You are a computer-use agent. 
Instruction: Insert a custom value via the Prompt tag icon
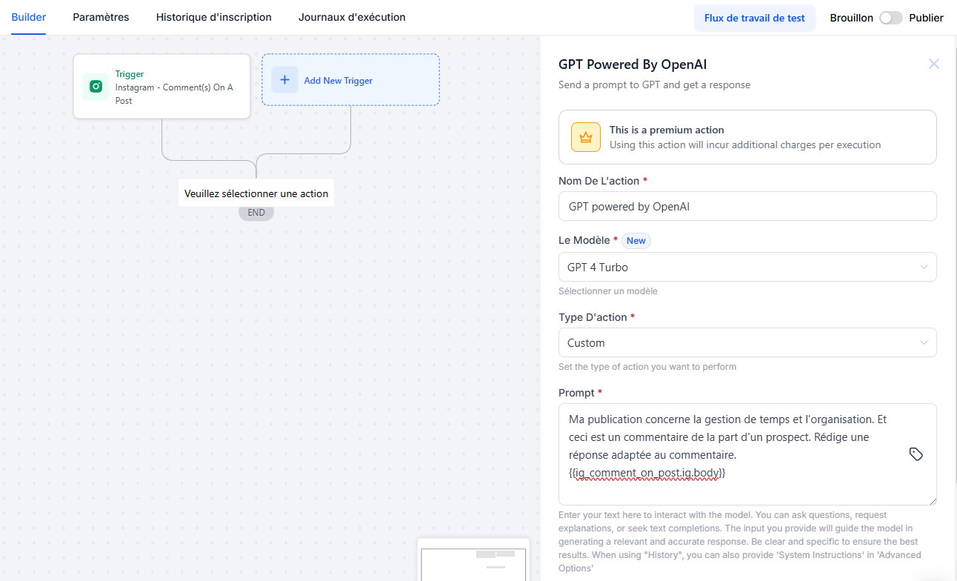916,454
